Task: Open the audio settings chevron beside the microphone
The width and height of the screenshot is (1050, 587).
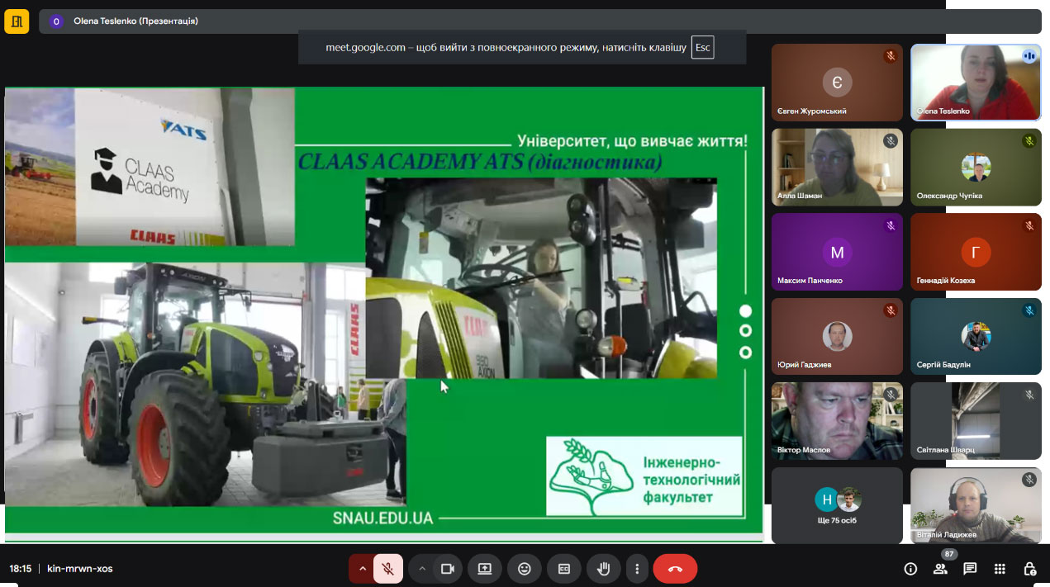Action: [362, 569]
